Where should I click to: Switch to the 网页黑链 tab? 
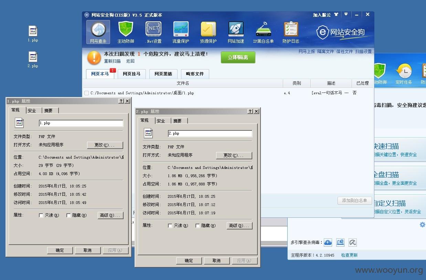[163, 74]
